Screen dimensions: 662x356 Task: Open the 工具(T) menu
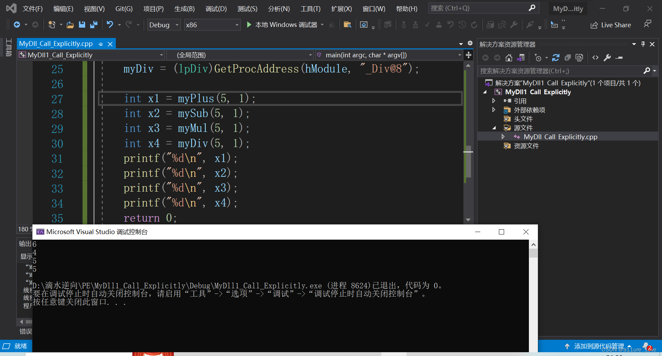click(310, 9)
